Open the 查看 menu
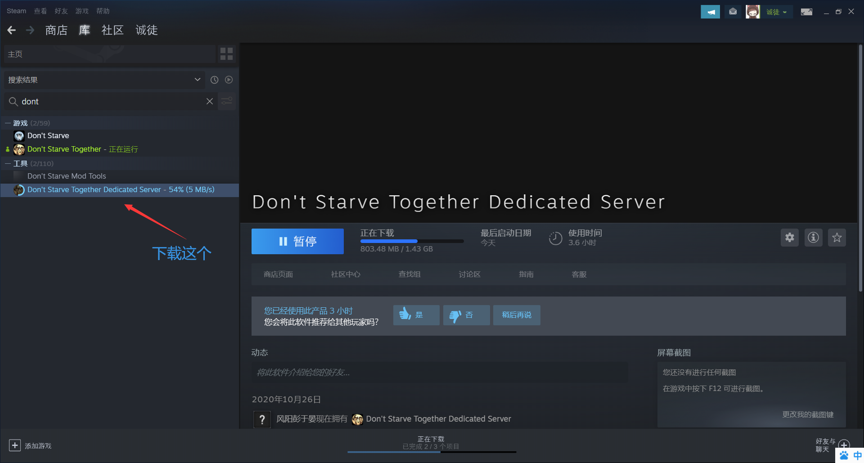The height and width of the screenshot is (463, 864). click(x=40, y=11)
